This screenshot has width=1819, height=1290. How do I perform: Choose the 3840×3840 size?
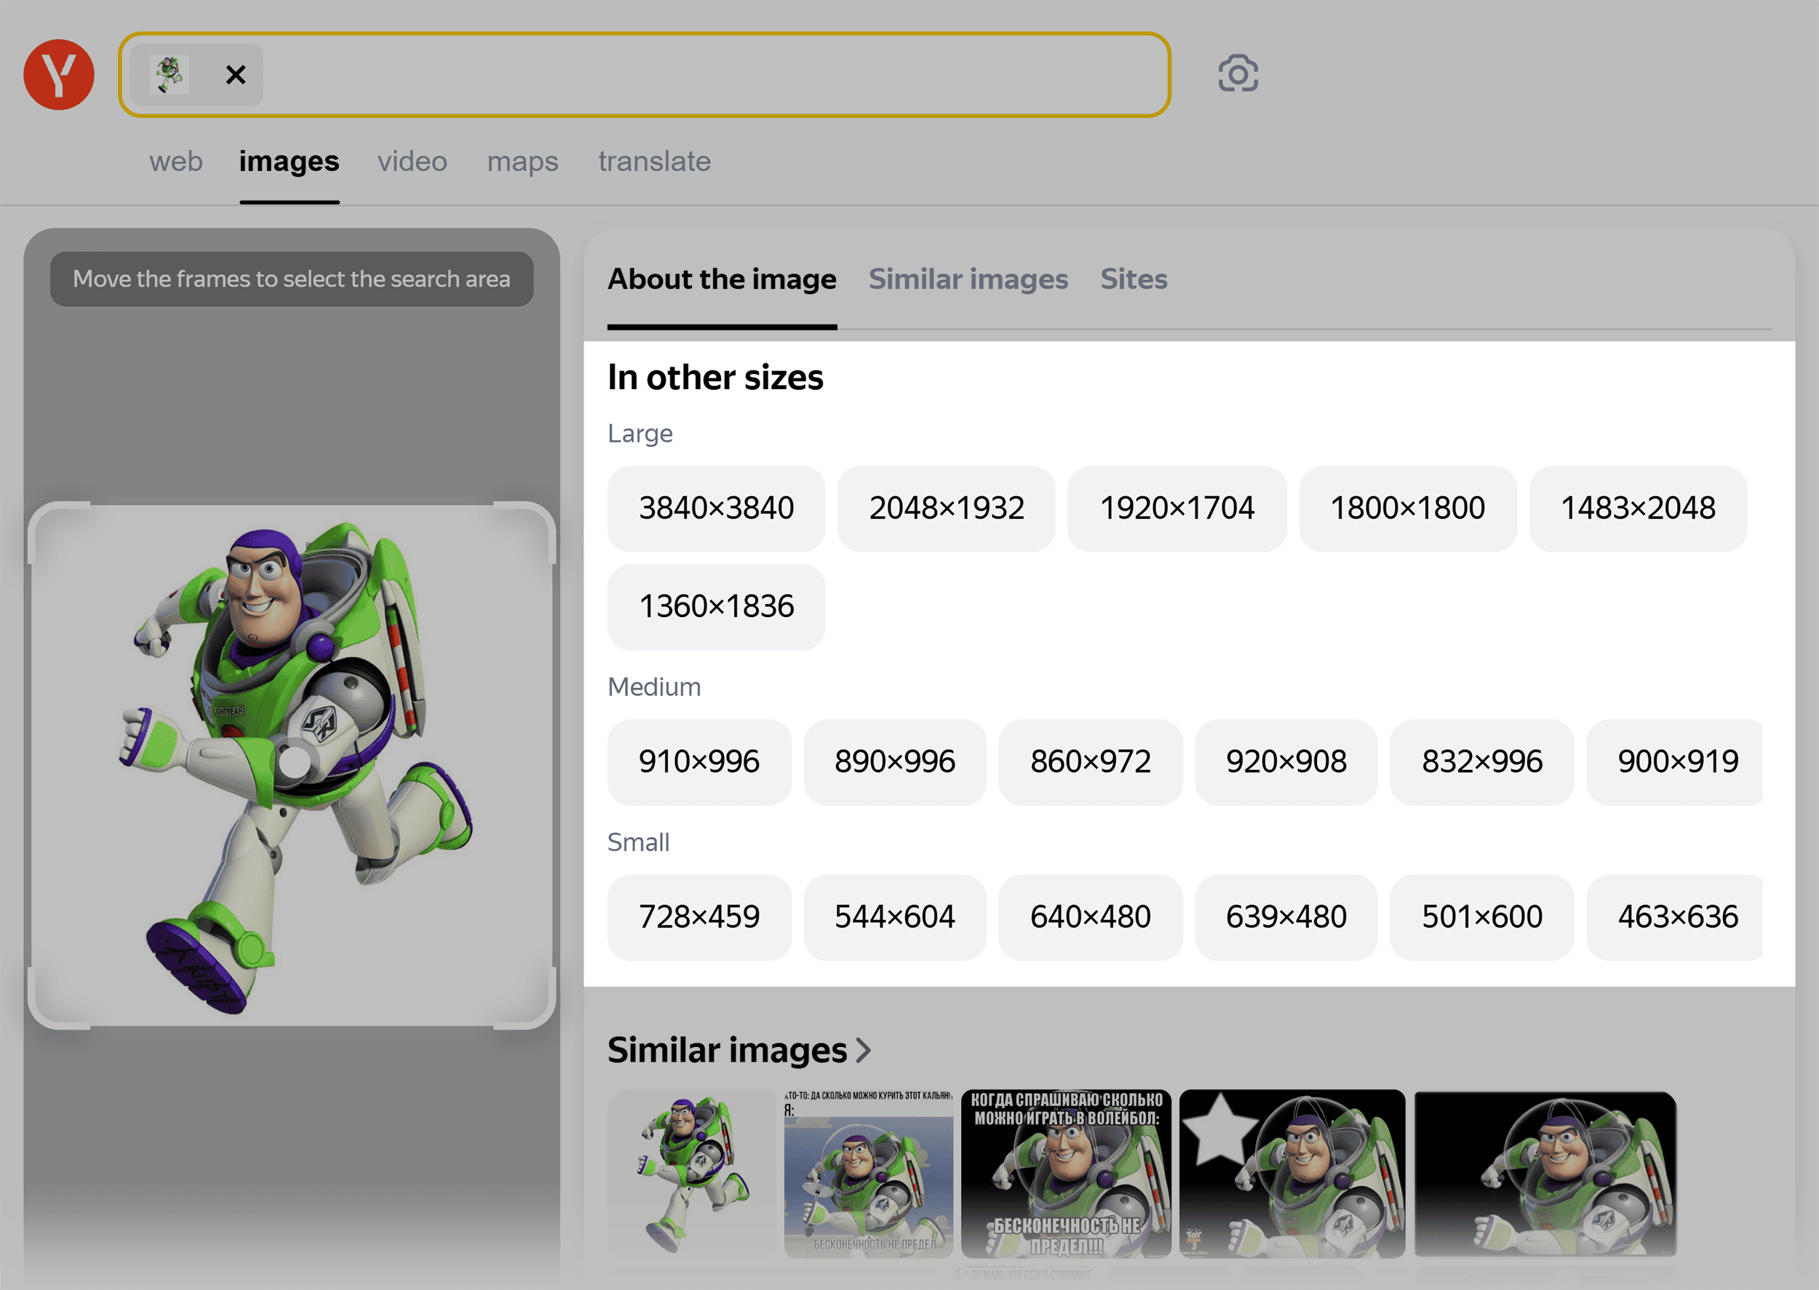pos(717,509)
